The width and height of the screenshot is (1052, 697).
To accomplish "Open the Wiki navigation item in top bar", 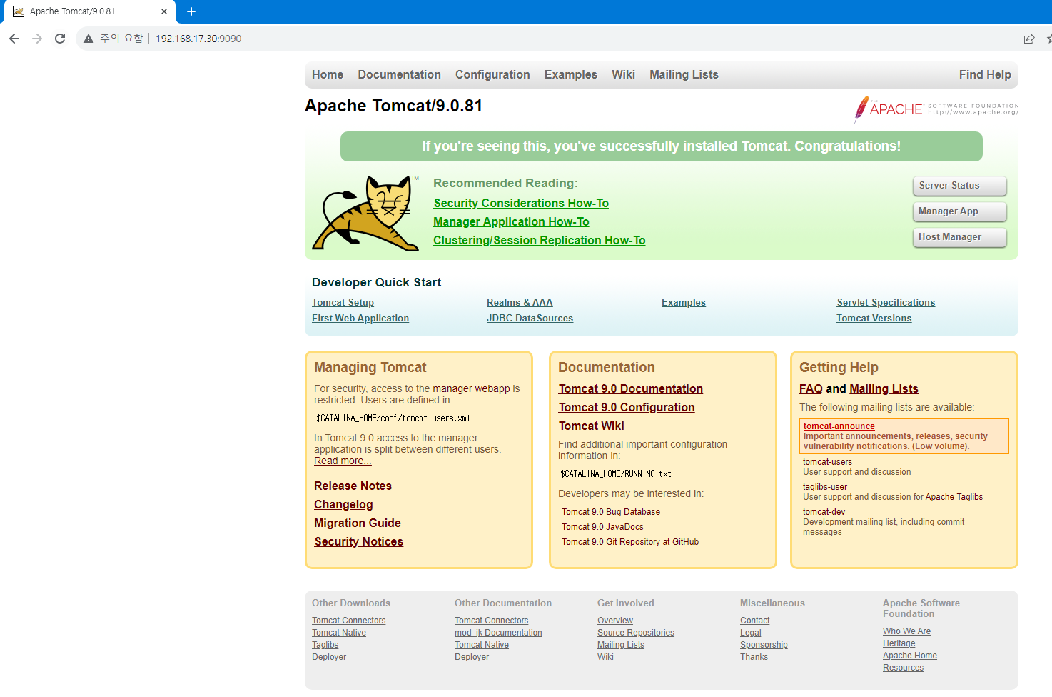I will [x=623, y=74].
